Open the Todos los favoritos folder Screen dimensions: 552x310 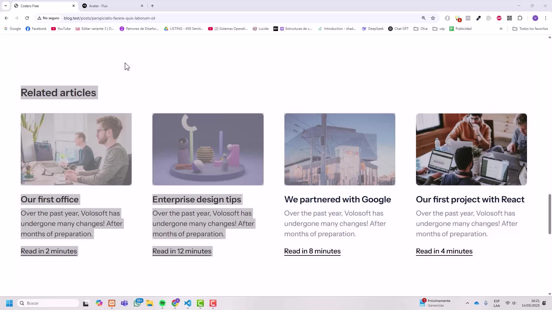pos(530,29)
